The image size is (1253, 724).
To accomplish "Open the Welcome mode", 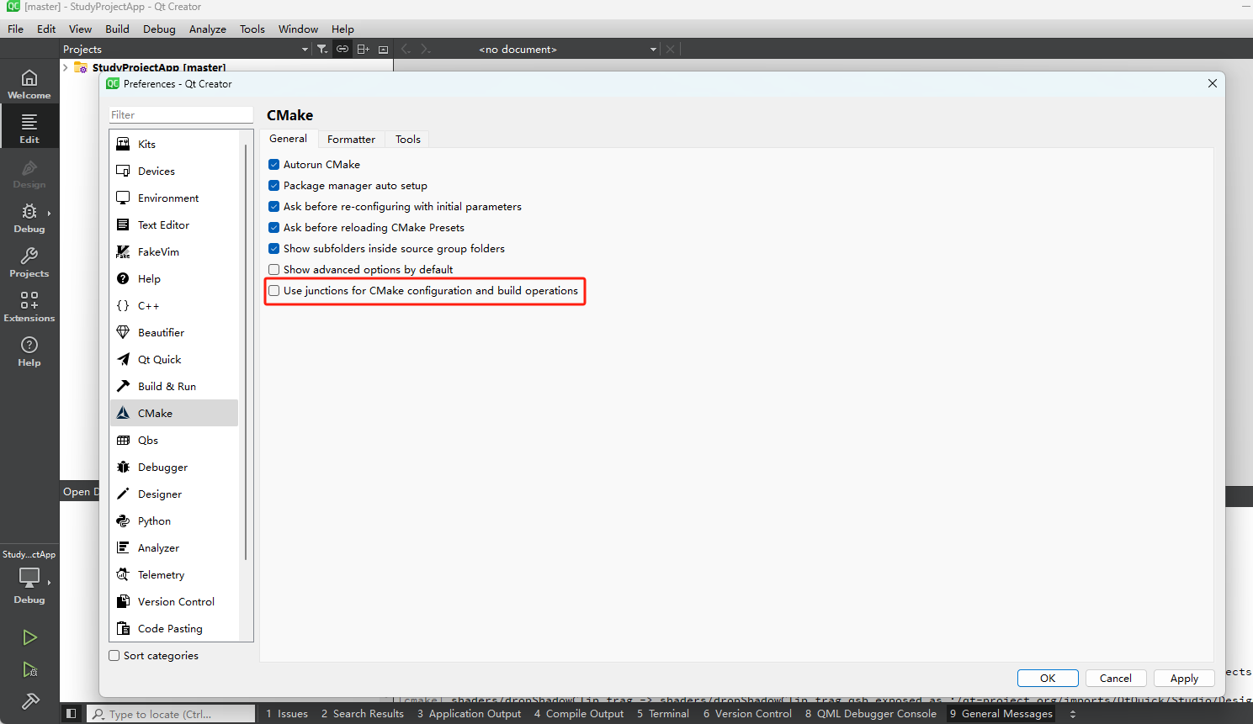I will click(29, 84).
